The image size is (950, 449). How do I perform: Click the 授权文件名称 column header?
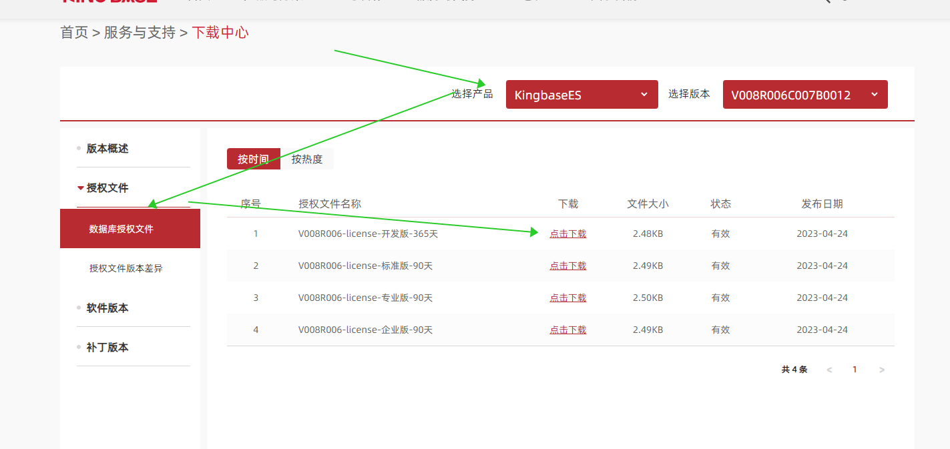330,203
